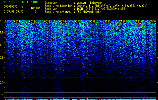Click the 'Receiving antenna' field label
Screen dimensions: 158x100
tap(58, 12)
